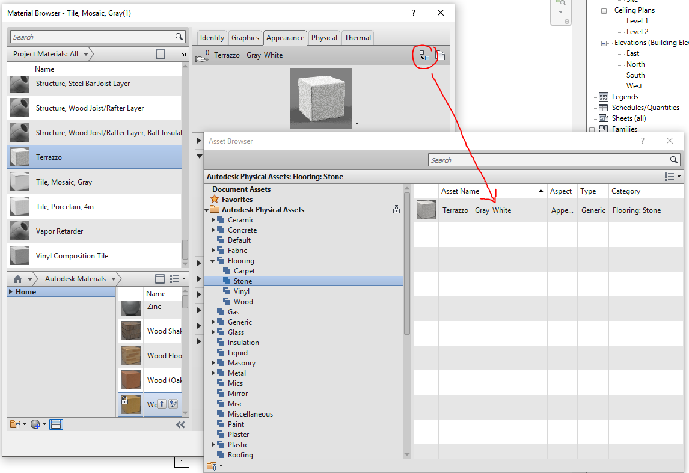689x473 pixels.
Task: Switch to the Graphics tab
Action: click(x=245, y=38)
